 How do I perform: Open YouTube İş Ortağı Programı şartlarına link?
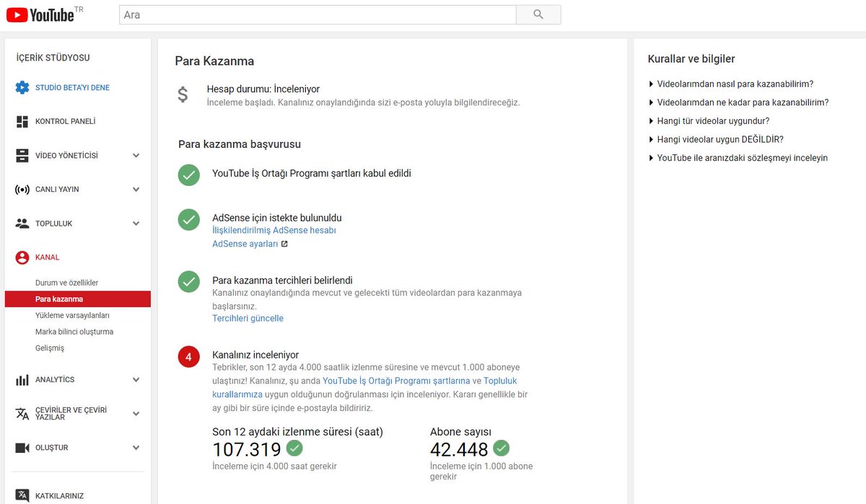click(x=396, y=381)
